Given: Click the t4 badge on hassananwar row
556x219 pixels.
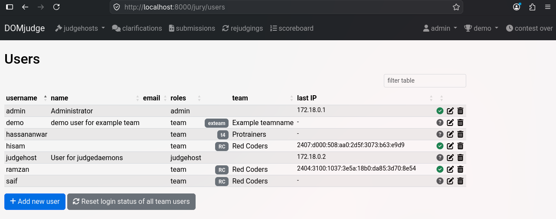Looking at the screenshot, I should pyautogui.click(x=223, y=135).
